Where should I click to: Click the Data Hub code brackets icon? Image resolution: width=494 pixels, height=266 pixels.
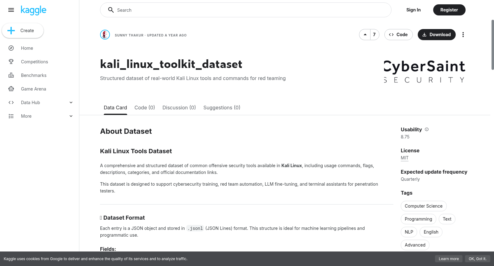[x=11, y=103]
